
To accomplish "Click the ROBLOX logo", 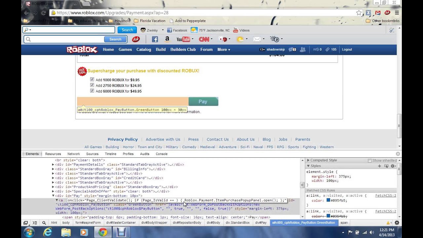I will tap(82, 50).
